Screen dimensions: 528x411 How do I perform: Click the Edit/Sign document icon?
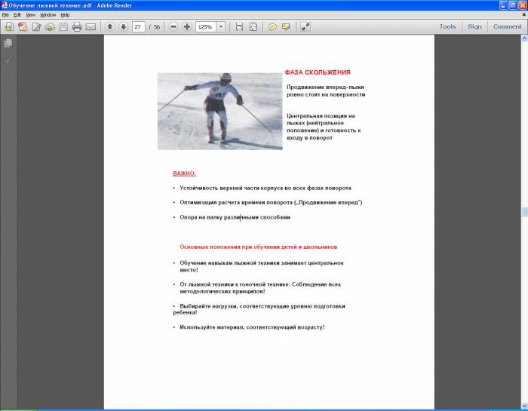click(36, 26)
